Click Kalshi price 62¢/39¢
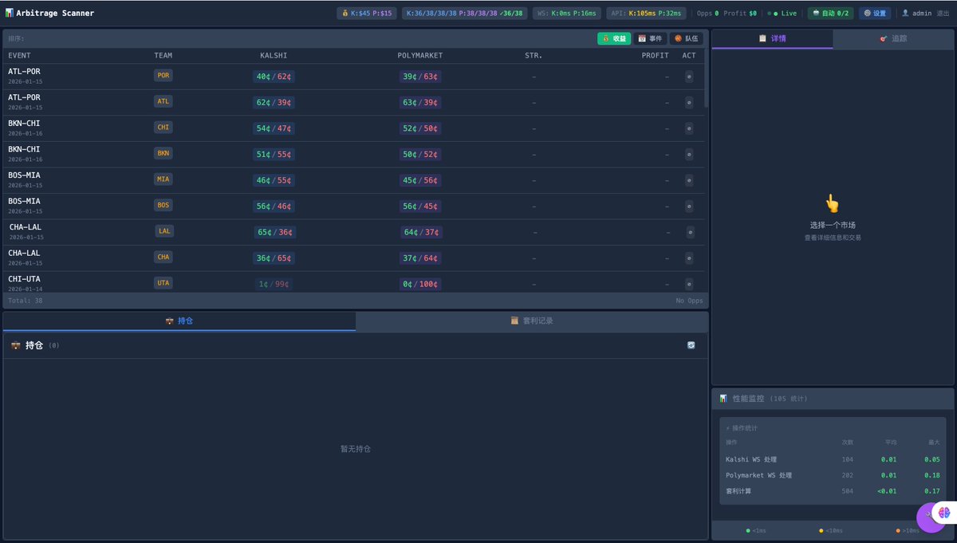This screenshot has height=543, width=957. click(274, 102)
